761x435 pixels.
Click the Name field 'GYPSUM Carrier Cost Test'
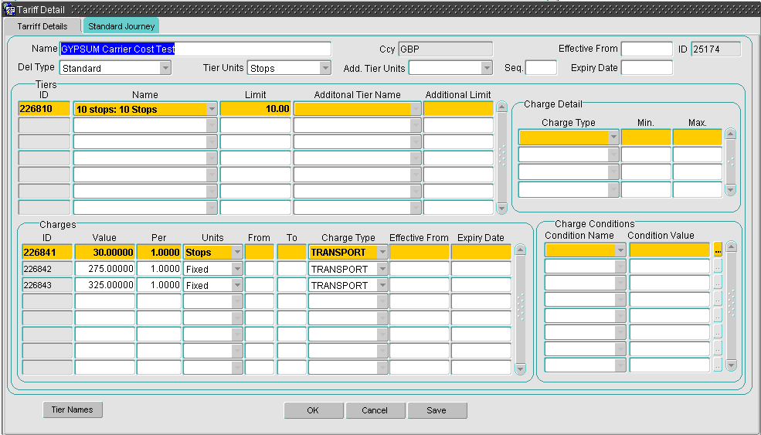tap(195, 49)
